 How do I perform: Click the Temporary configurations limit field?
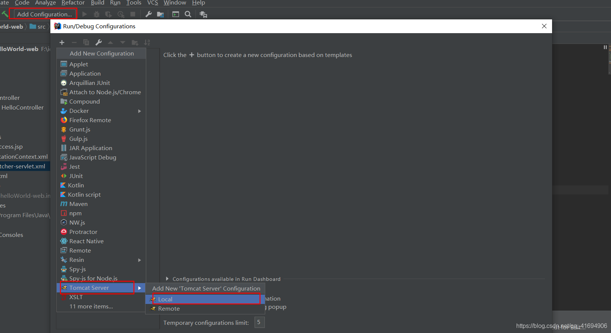pyautogui.click(x=260, y=322)
